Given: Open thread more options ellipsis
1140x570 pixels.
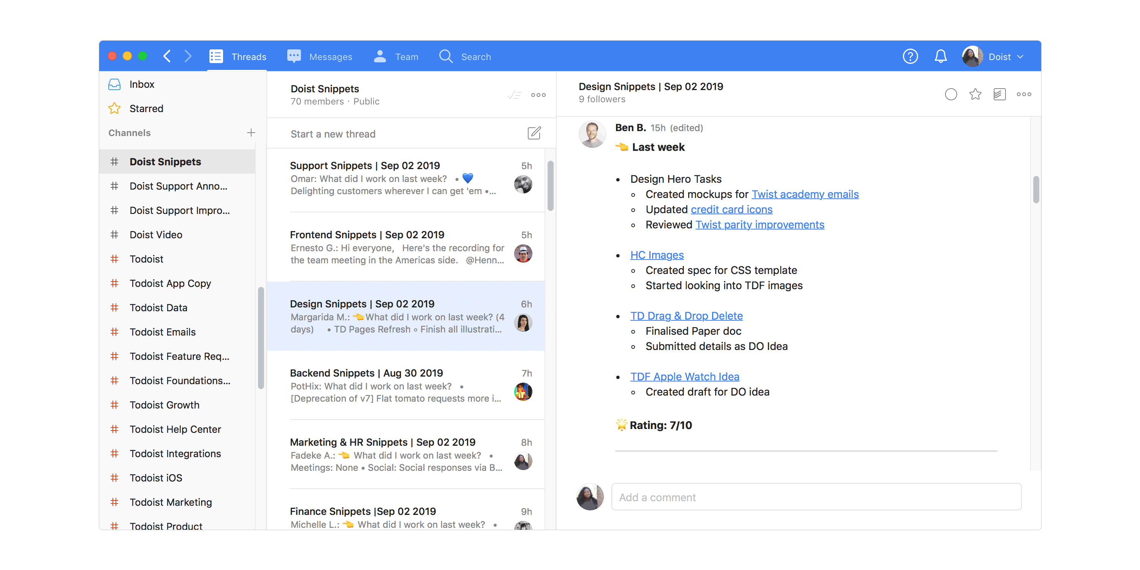Looking at the screenshot, I should (x=1024, y=94).
